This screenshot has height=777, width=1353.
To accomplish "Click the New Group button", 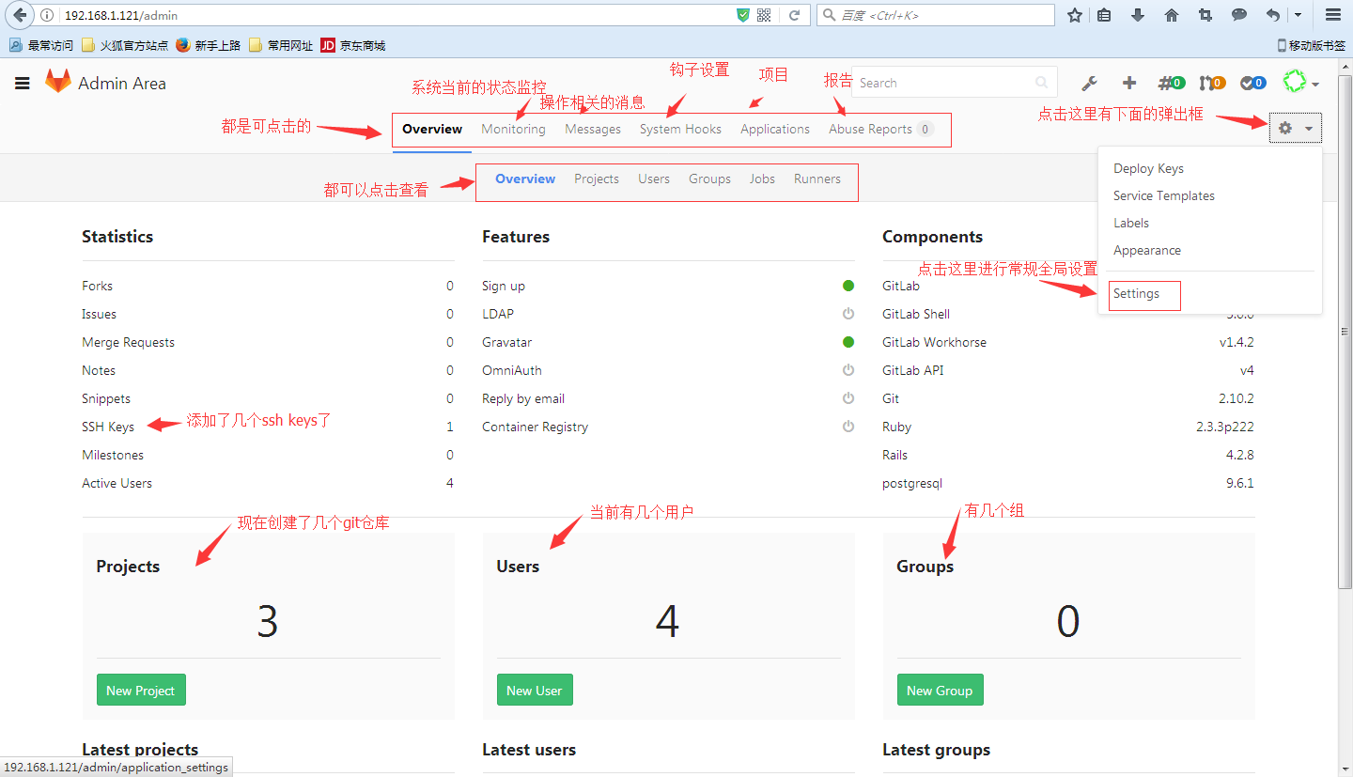I will [x=940, y=691].
